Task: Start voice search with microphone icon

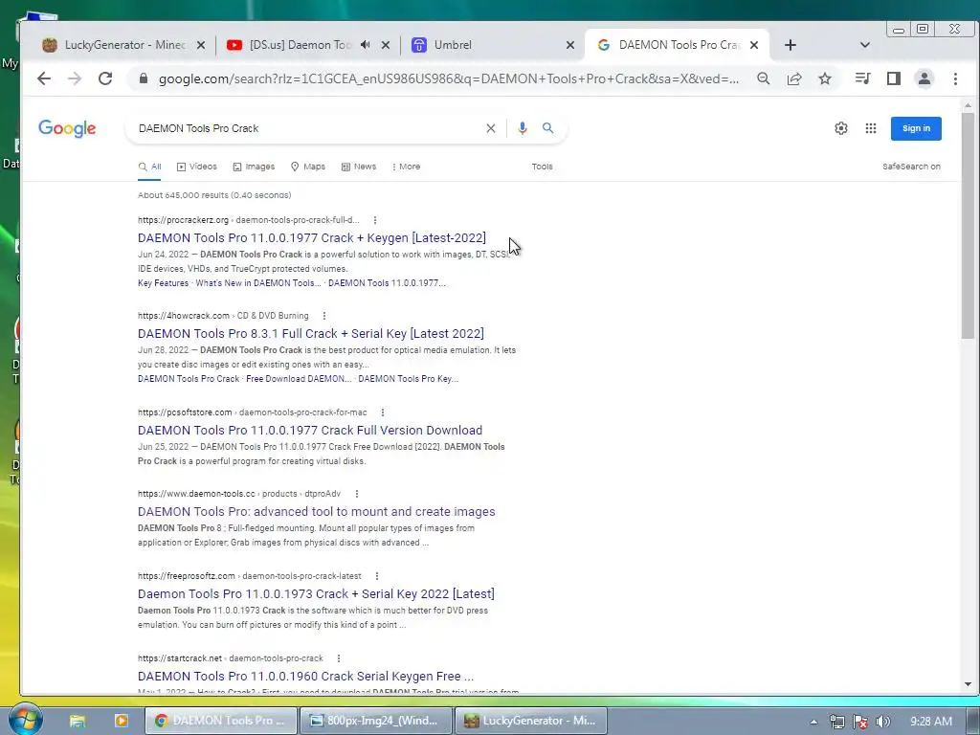Action: (523, 128)
